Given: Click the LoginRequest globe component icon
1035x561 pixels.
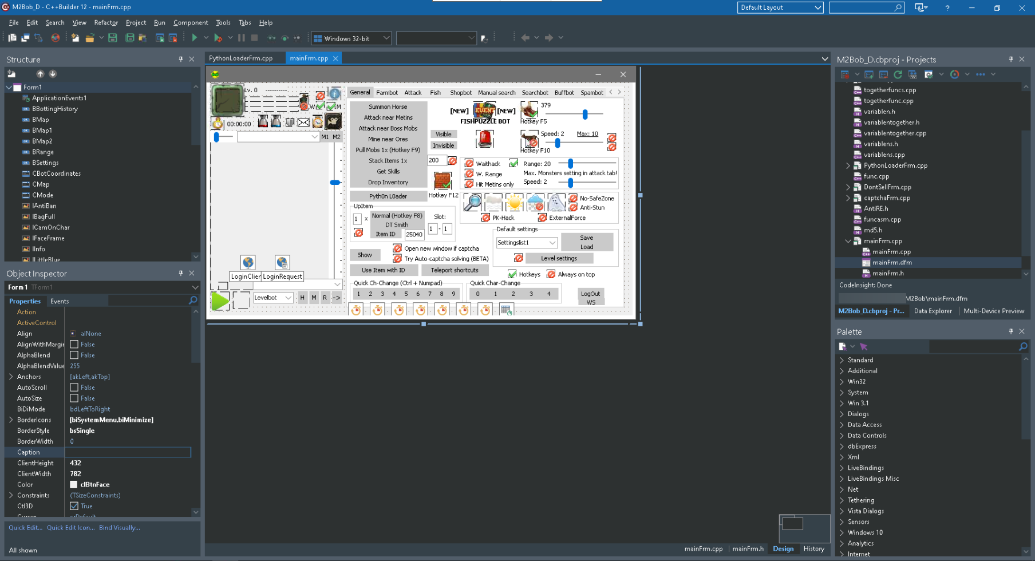Looking at the screenshot, I should (282, 262).
